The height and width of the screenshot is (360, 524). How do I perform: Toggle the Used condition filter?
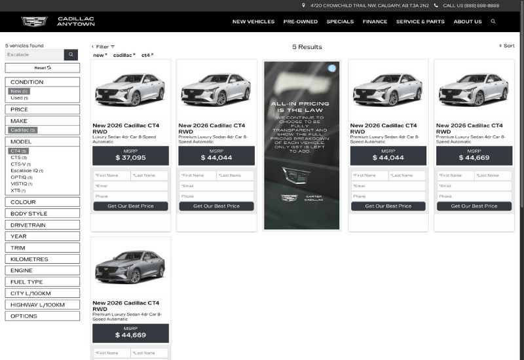(x=18, y=98)
